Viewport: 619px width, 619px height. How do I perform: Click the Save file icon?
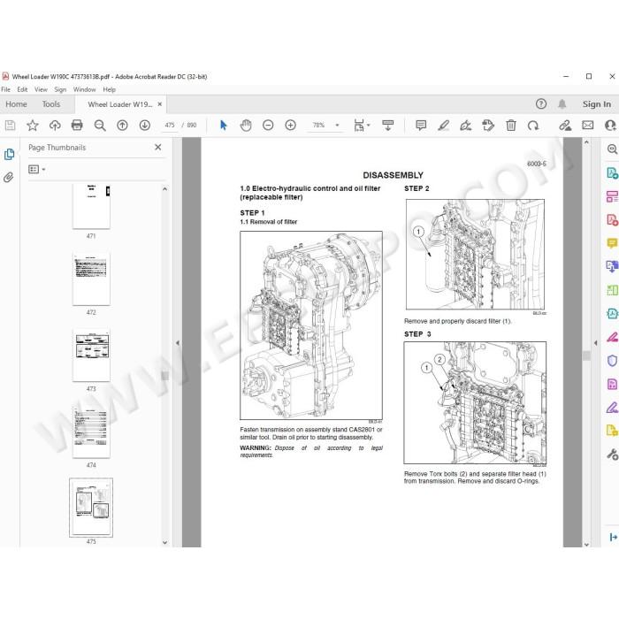point(10,126)
